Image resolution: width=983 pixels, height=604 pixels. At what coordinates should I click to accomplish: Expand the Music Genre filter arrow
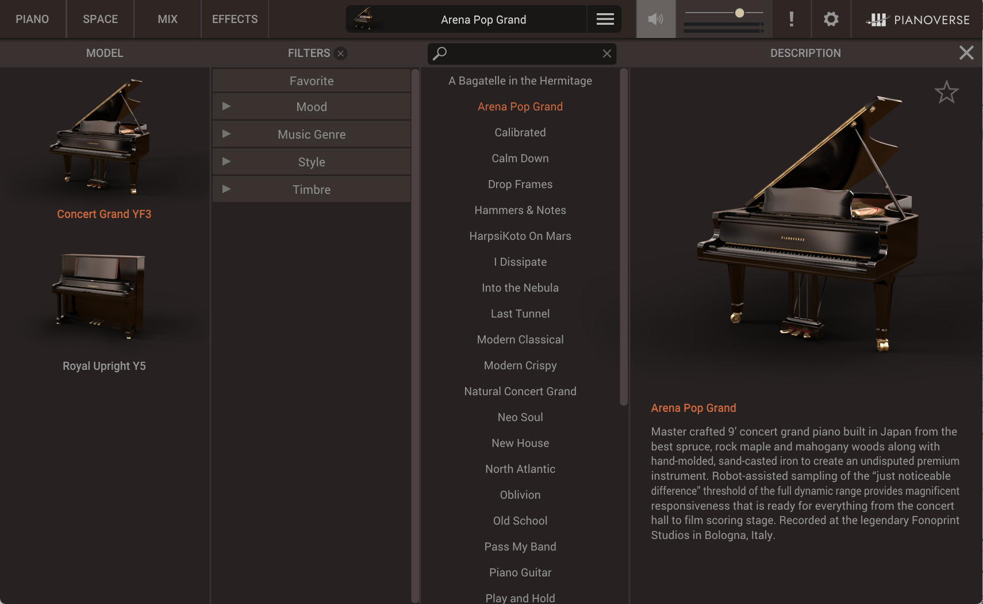coord(226,134)
